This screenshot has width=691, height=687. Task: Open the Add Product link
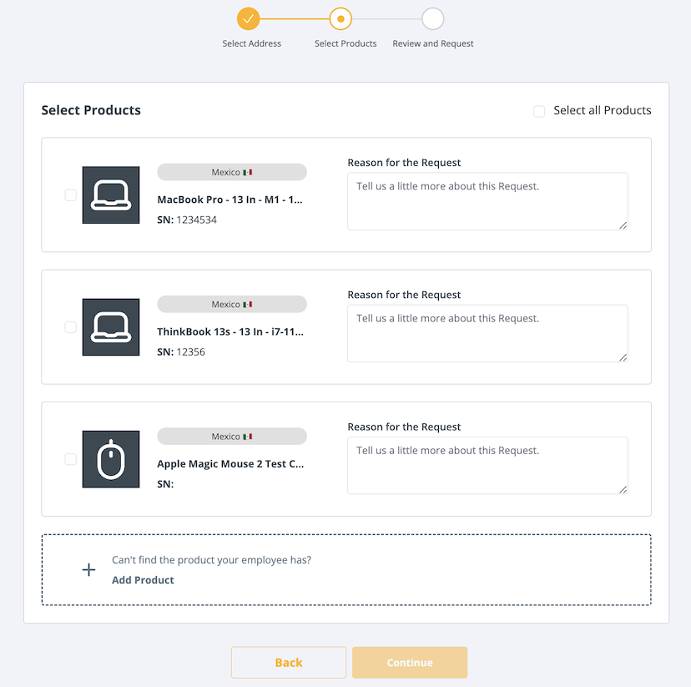143,580
